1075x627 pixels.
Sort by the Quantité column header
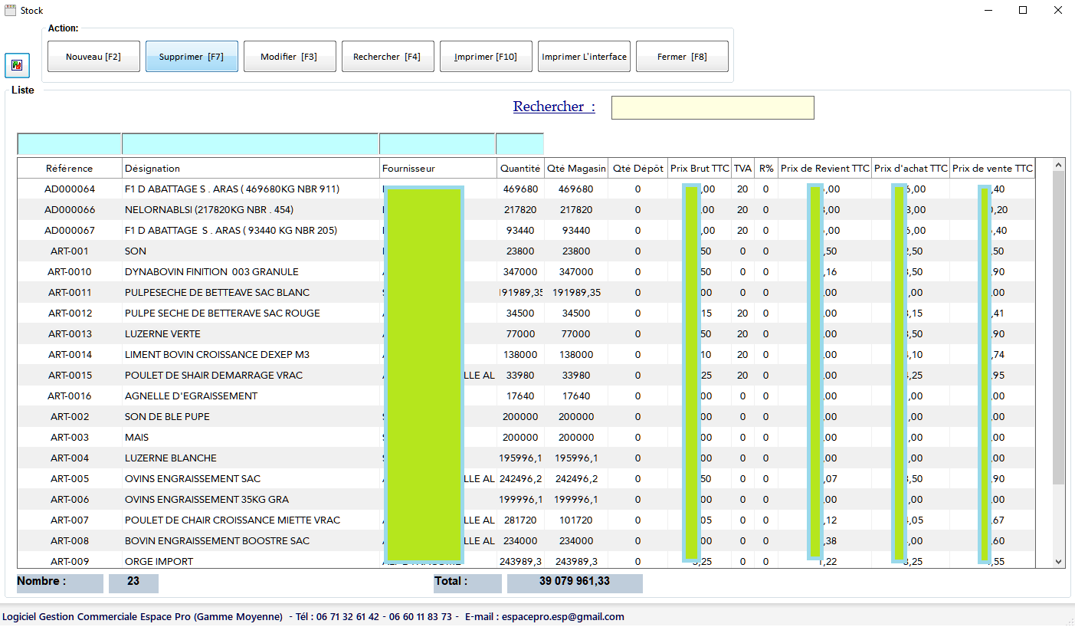click(520, 169)
